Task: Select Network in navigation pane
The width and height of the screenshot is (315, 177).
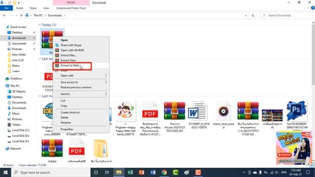Action: coord(15,148)
